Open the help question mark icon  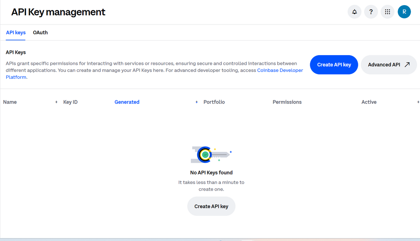coord(371,12)
